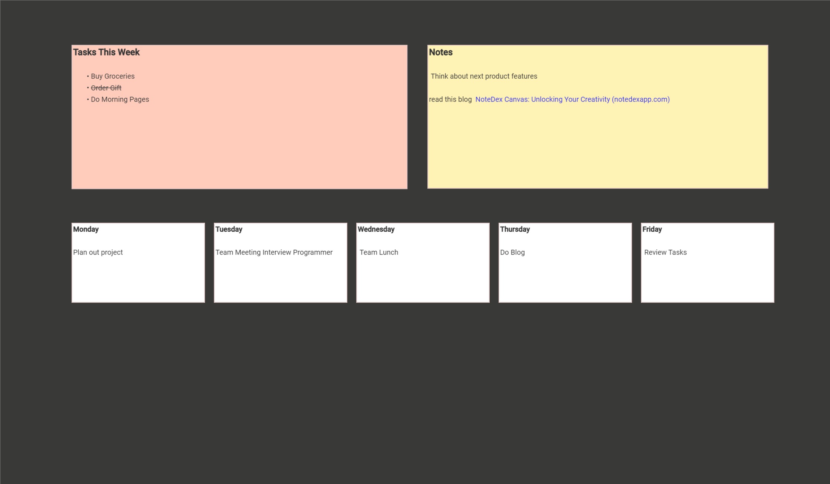Click the "Team Lunch" entry
This screenshot has height=484, width=830.
pyautogui.click(x=378, y=252)
